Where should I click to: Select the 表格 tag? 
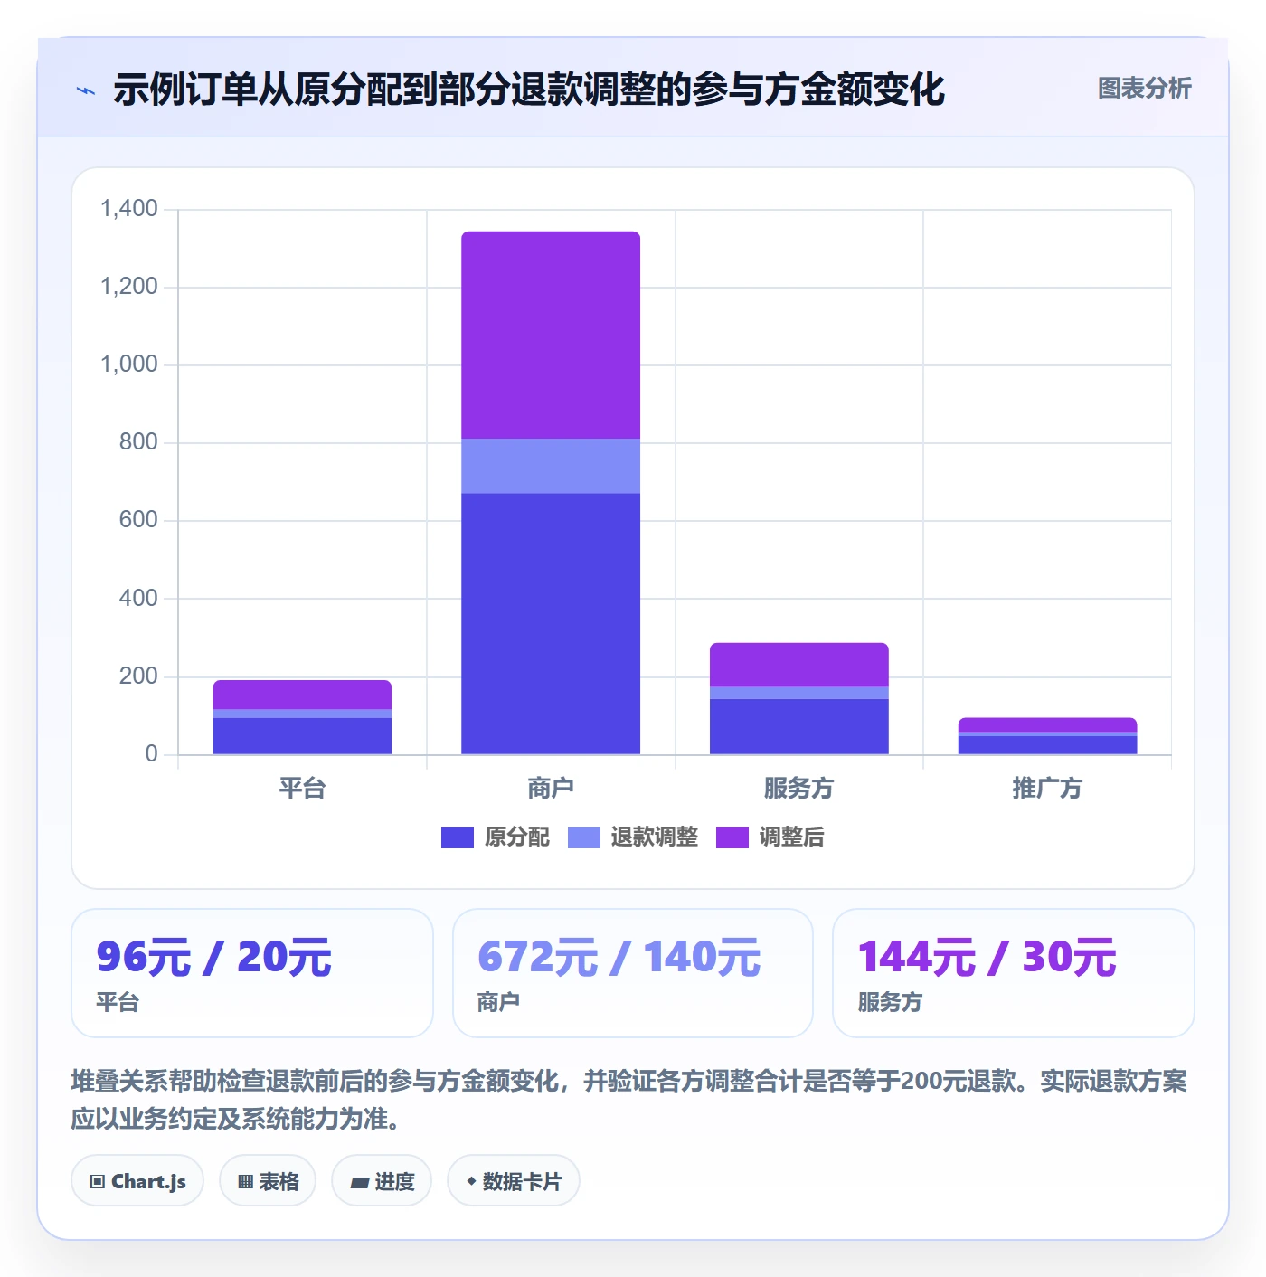click(x=268, y=1181)
